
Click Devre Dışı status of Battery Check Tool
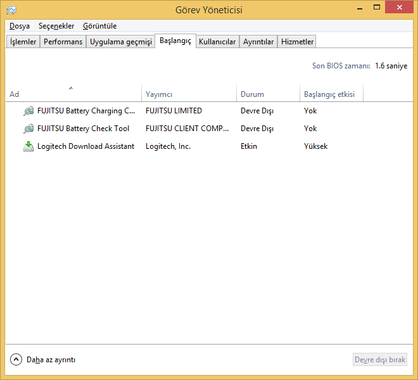tap(257, 129)
